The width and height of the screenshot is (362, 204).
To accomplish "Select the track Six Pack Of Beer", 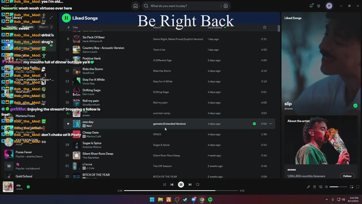I will [94, 37].
